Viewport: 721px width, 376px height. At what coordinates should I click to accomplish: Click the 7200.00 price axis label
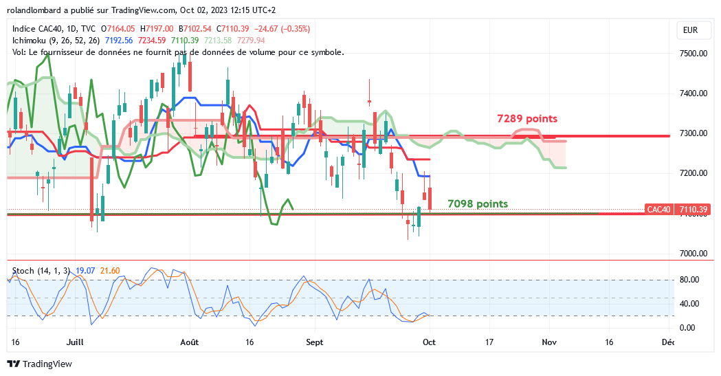pyautogui.click(x=694, y=173)
